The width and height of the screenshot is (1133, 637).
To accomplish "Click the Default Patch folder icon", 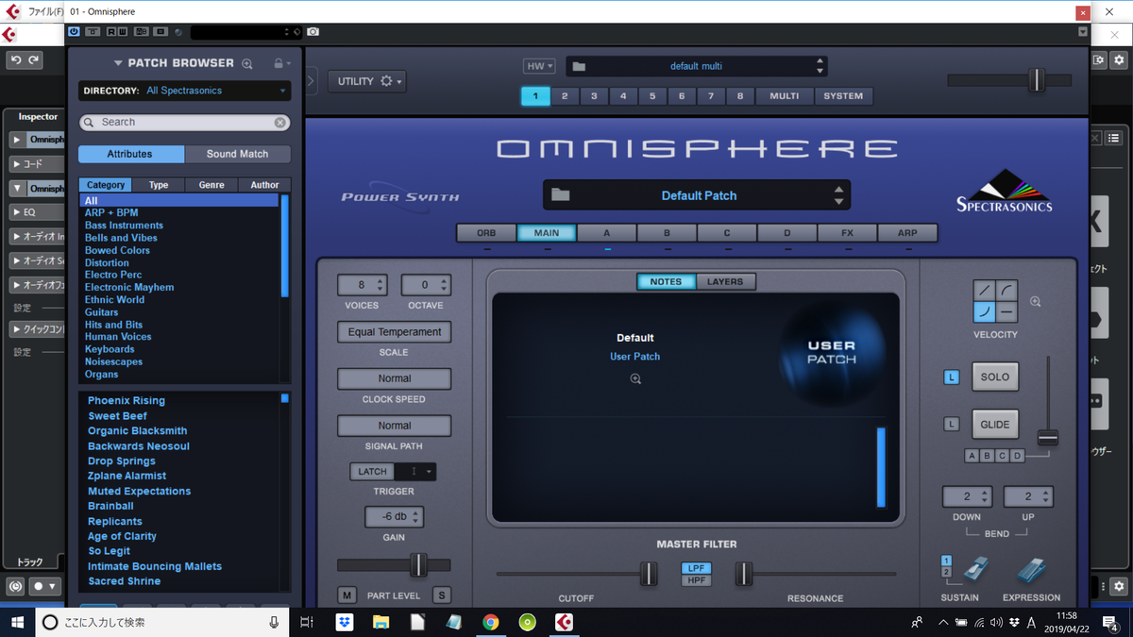I will click(561, 195).
